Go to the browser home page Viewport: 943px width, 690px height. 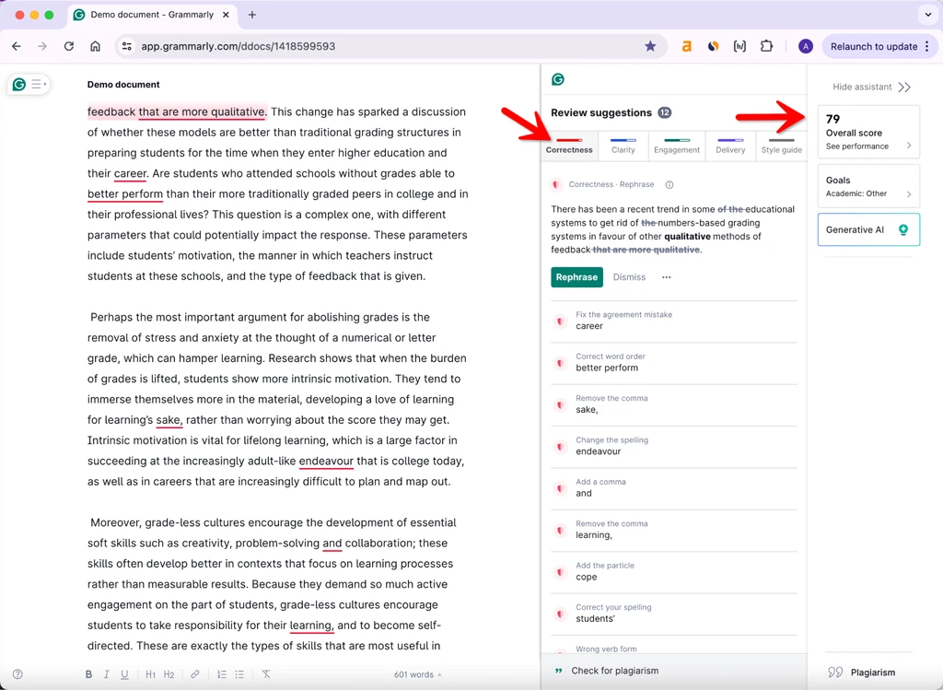click(x=95, y=46)
